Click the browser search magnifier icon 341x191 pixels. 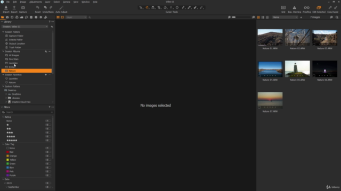337,17
